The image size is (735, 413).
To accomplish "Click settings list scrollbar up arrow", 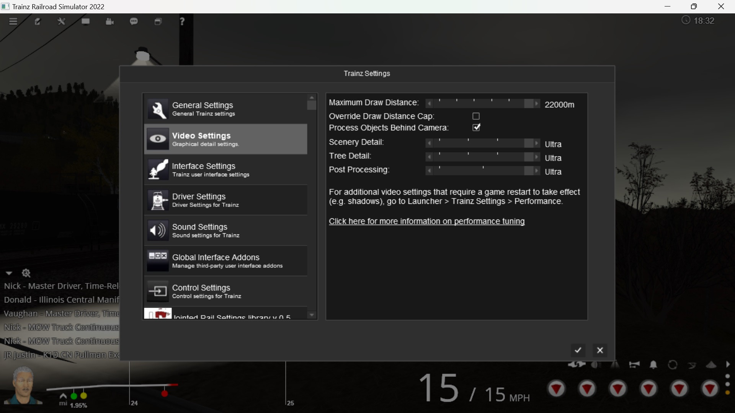I will click(x=312, y=97).
